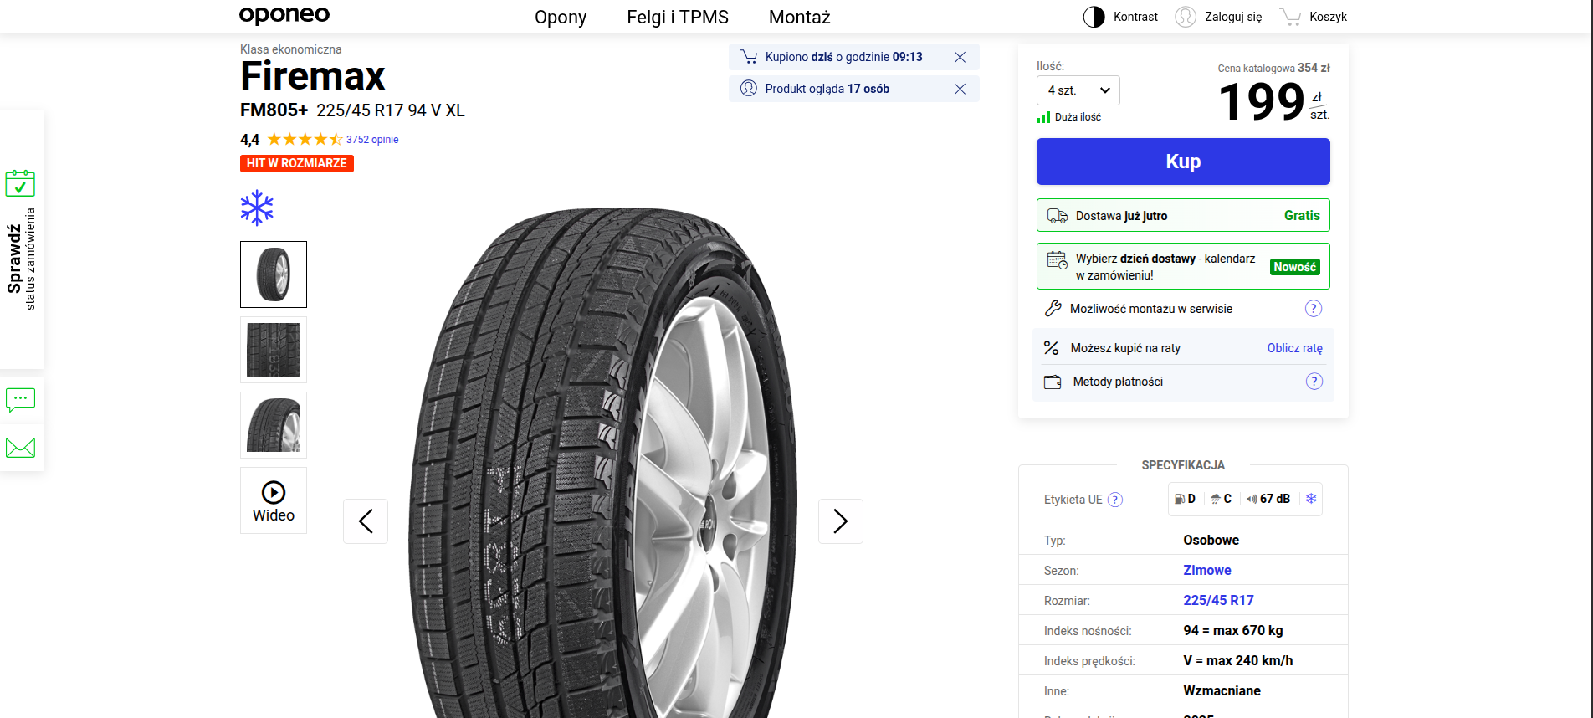Click the 'Cena katalogowa 354 zł' text

point(1273,68)
